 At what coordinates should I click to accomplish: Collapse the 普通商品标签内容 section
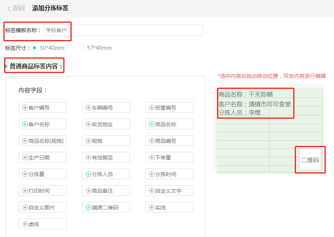coord(34,65)
